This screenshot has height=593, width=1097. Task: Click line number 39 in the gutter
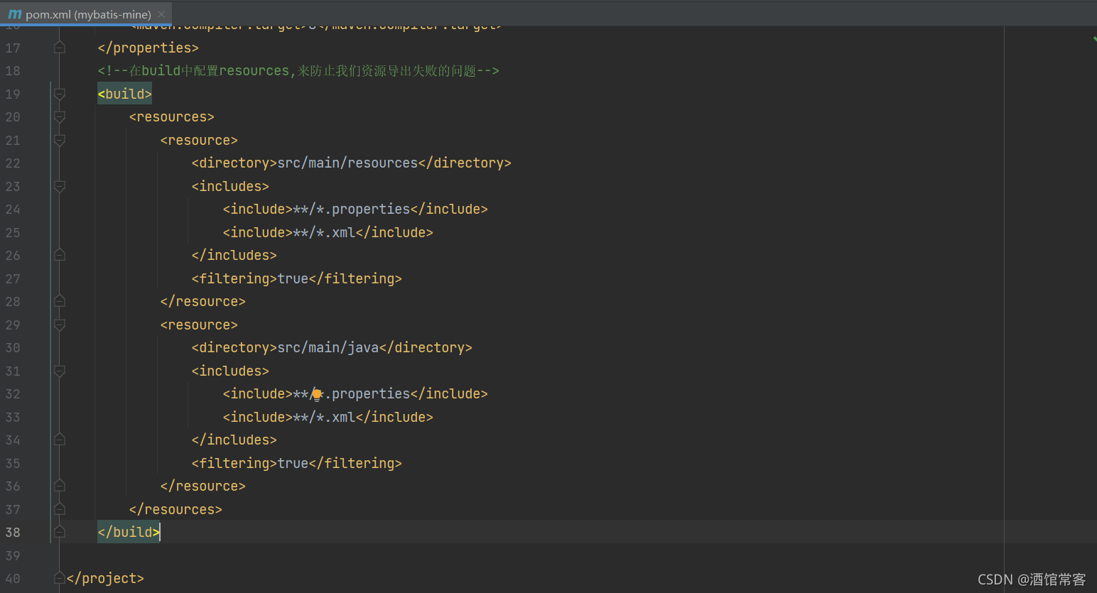pos(13,555)
